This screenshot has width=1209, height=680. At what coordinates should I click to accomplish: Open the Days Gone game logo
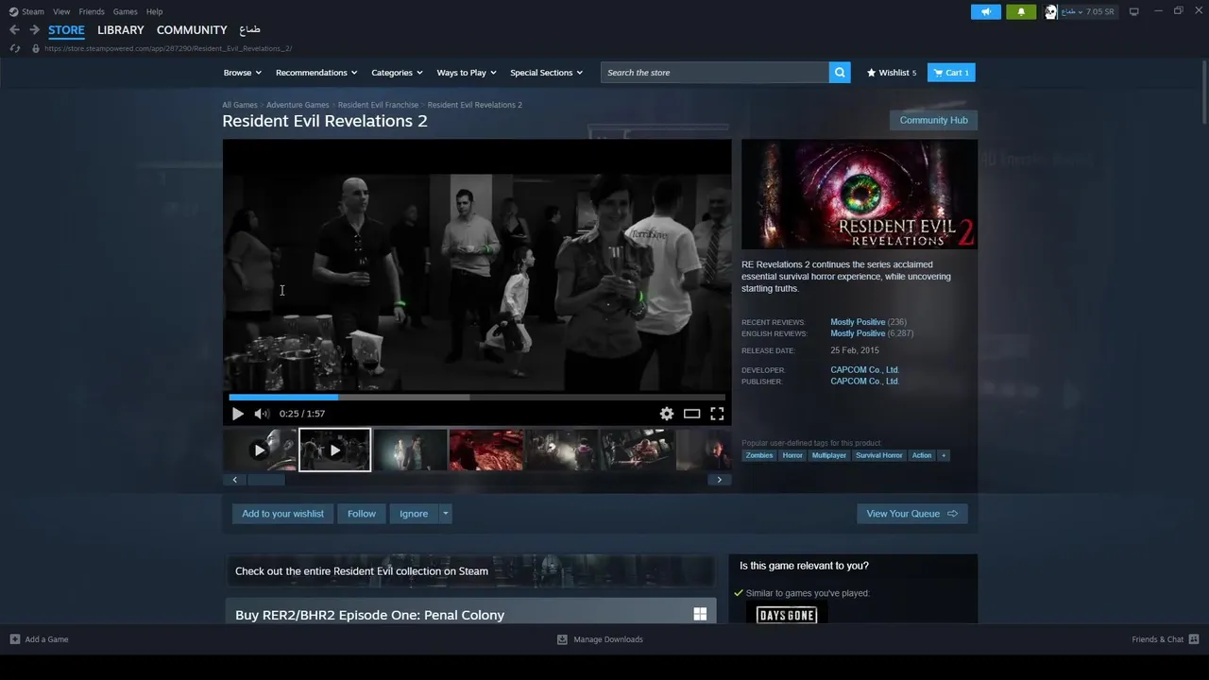[787, 615]
